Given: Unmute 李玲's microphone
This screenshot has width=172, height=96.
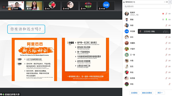Looking at the screenshot, I should click(166, 37).
